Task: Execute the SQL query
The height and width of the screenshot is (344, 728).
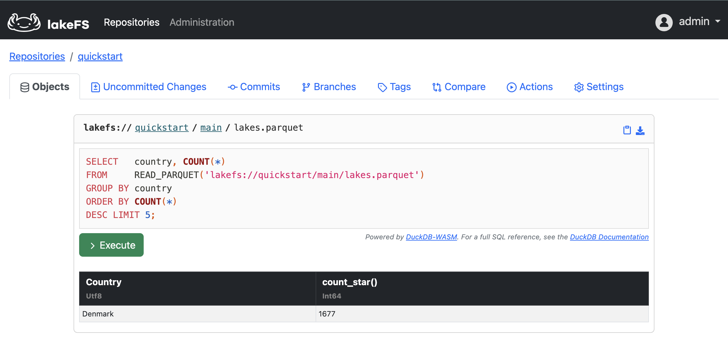Action: pos(111,245)
